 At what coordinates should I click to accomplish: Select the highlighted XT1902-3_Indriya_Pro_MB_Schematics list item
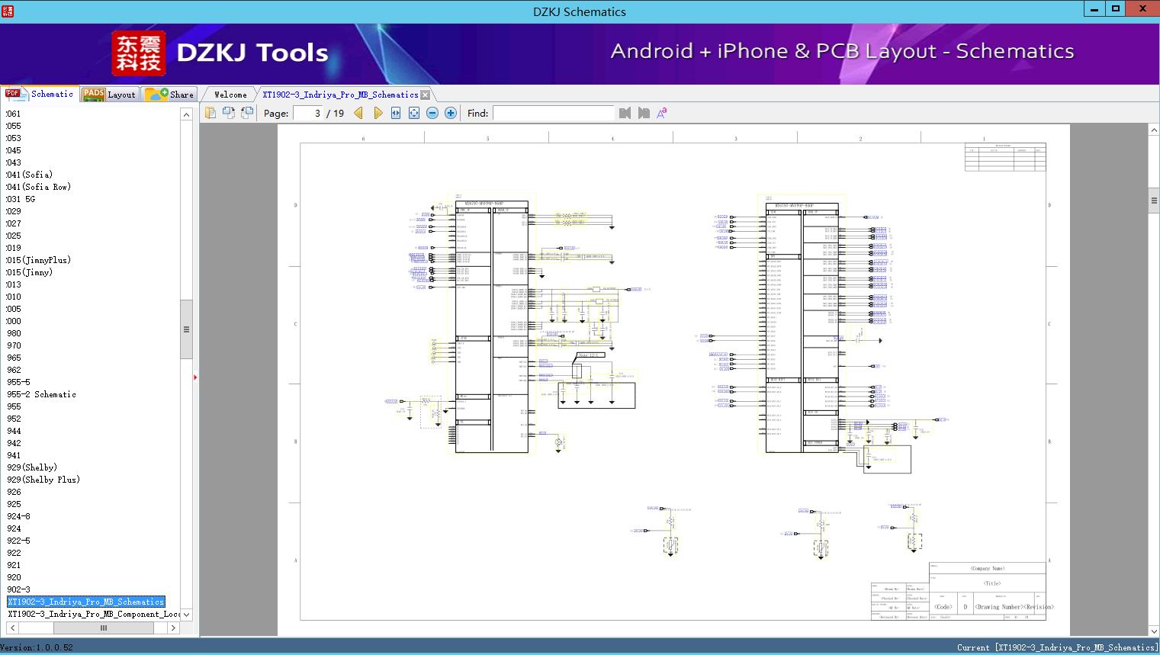click(85, 602)
